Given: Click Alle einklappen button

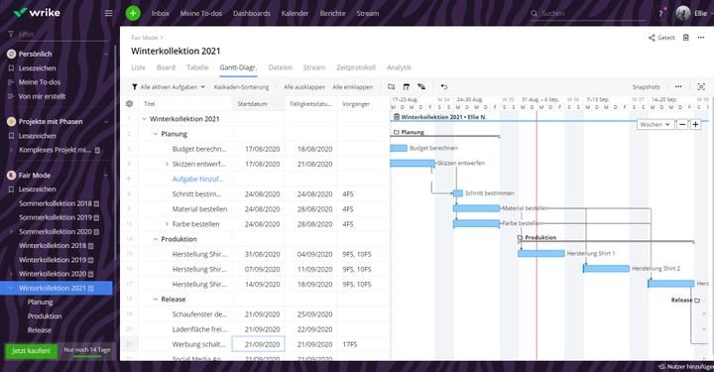Looking at the screenshot, I should [353, 87].
